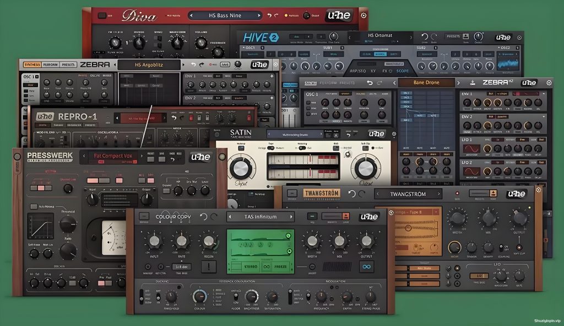The image size is (564, 326).
Task: Toggle the infinity loop in Colour Copy display
Action: click(x=267, y=267)
